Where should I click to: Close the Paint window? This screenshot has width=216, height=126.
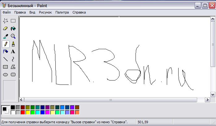click(212, 6)
